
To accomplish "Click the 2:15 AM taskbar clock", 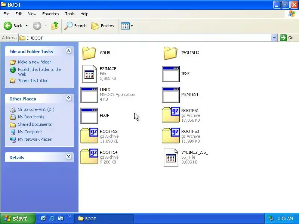I will tap(285, 218).
